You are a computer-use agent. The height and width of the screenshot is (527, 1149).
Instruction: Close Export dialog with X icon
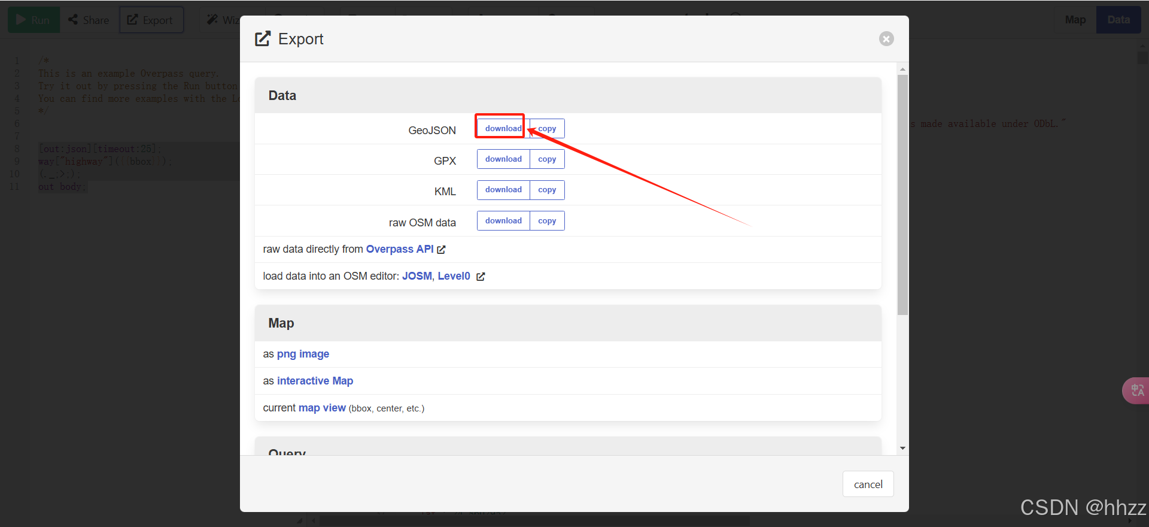886,39
